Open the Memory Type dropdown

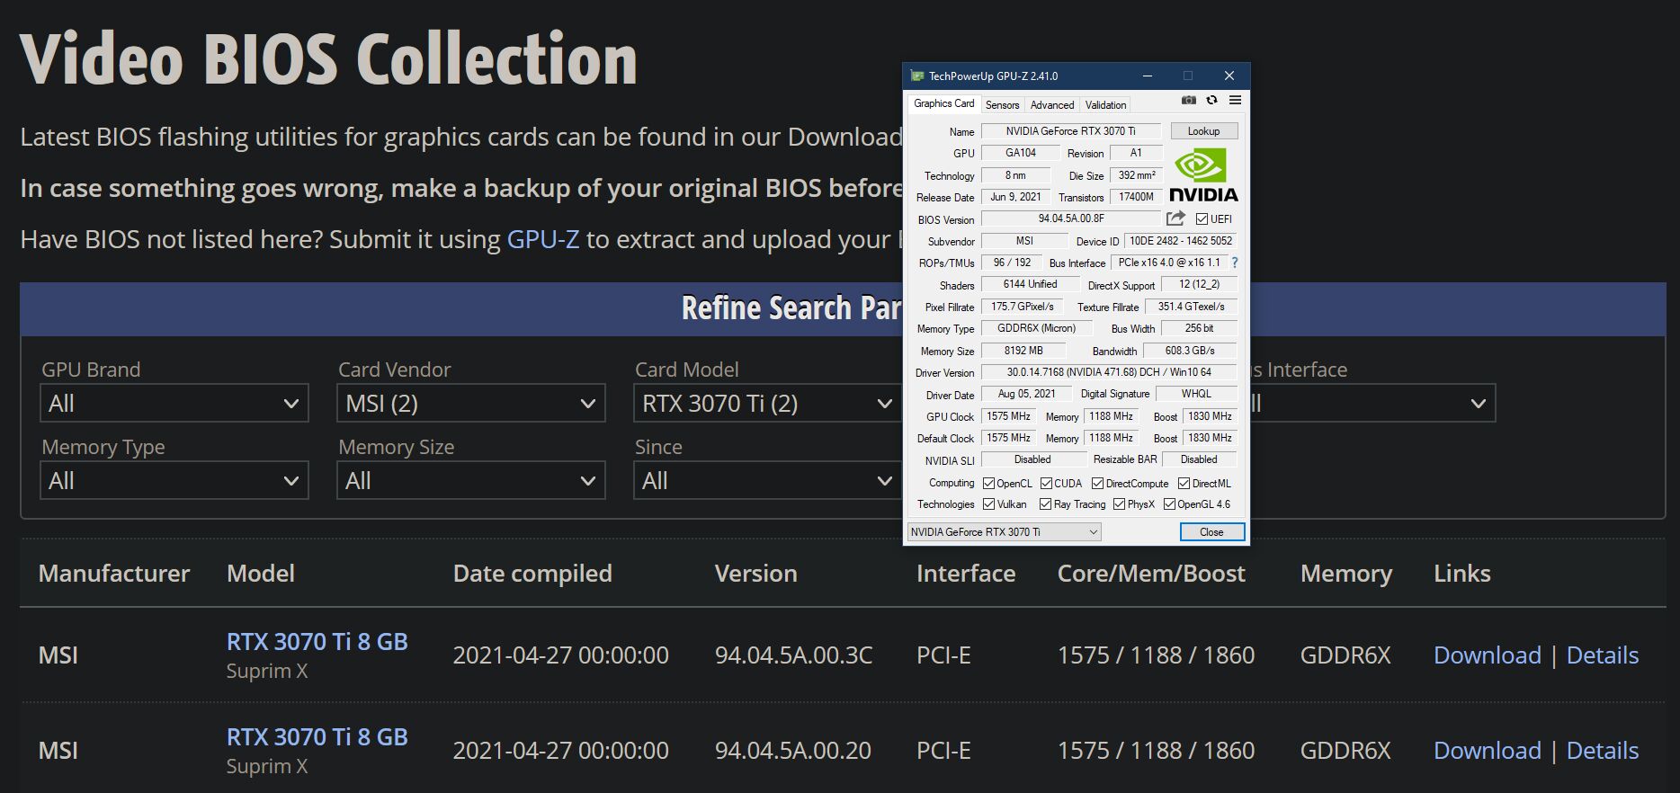pyautogui.click(x=174, y=480)
